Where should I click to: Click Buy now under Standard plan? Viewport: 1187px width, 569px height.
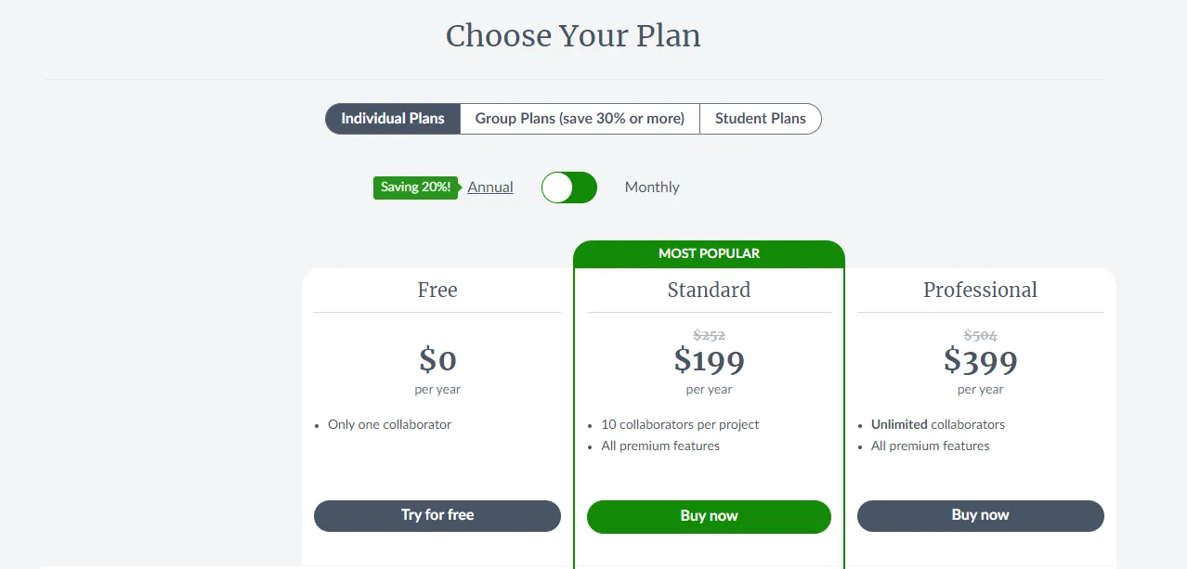[709, 516]
